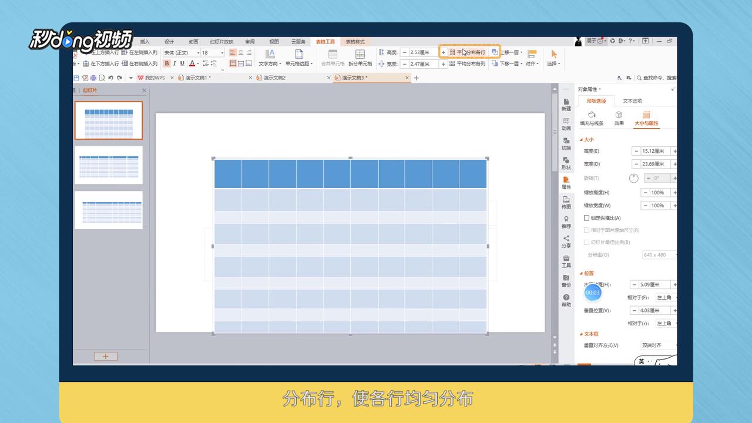Distribute columns evenly (平均分布各列)
This screenshot has height=423, width=752.
coord(467,63)
